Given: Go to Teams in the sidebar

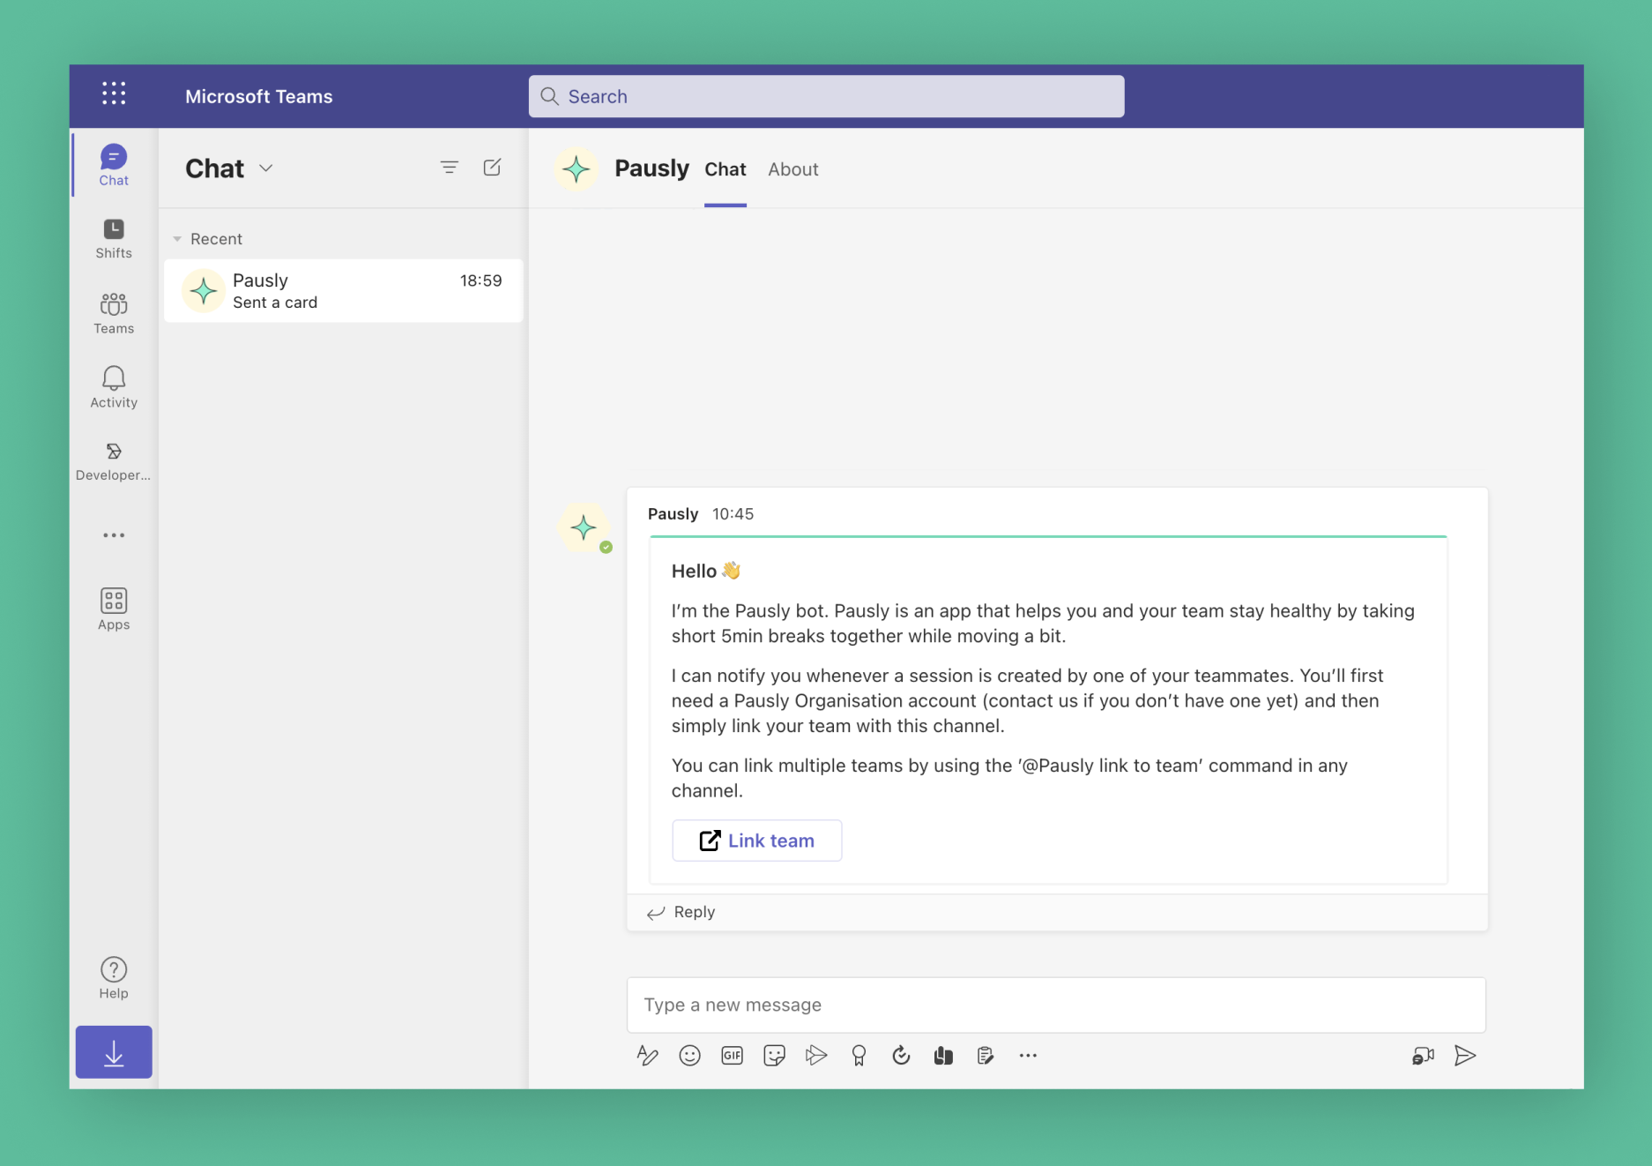Looking at the screenshot, I should pyautogui.click(x=114, y=313).
